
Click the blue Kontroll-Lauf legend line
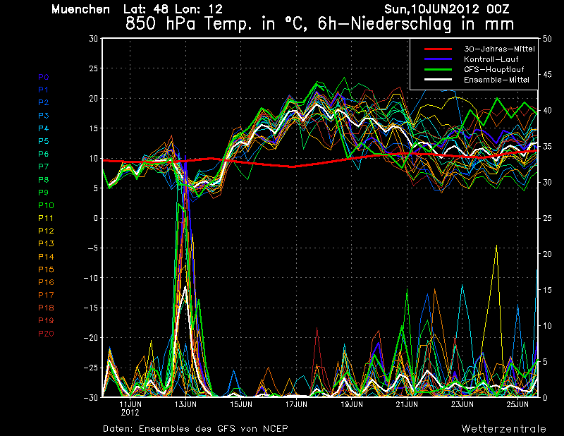tap(438, 59)
